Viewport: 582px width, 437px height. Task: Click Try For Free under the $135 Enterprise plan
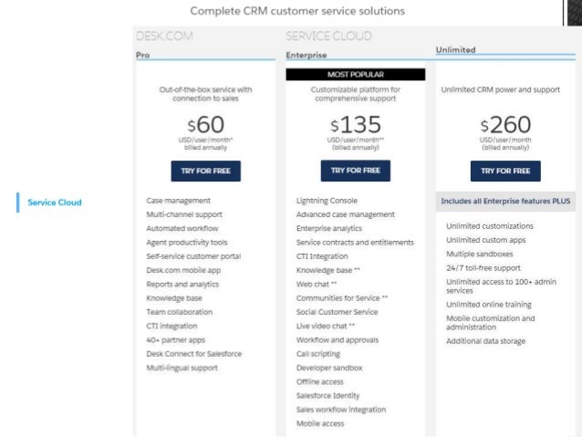pos(356,171)
